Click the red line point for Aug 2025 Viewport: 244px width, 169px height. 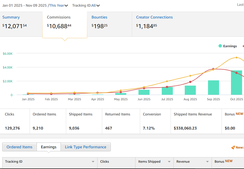[190, 82]
